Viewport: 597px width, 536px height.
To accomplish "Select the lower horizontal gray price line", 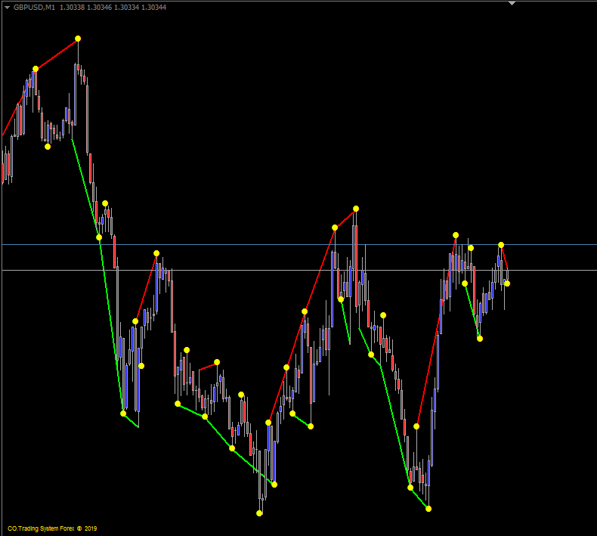I will point(302,270).
